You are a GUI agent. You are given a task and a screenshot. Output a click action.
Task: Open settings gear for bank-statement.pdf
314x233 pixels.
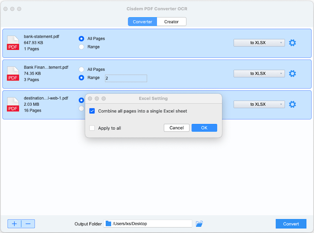pyautogui.click(x=292, y=43)
